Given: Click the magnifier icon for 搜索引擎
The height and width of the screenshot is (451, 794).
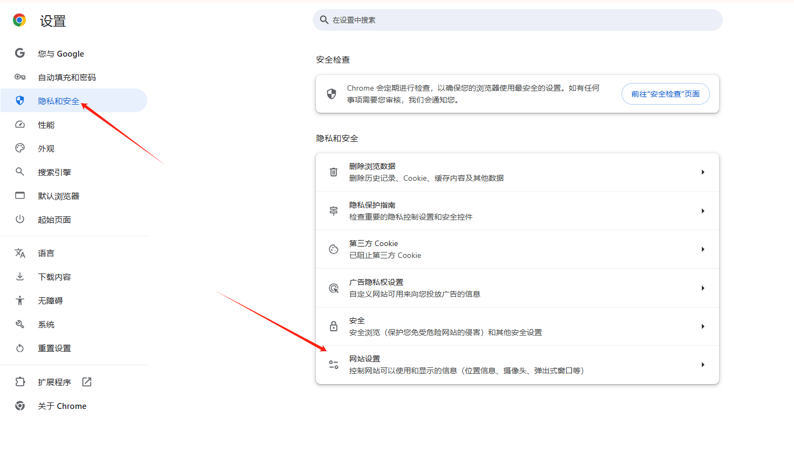Looking at the screenshot, I should point(20,172).
